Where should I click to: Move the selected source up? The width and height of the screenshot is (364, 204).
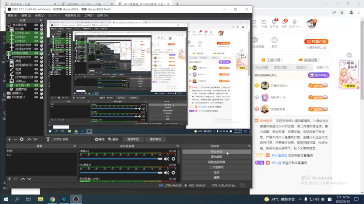(29, 139)
